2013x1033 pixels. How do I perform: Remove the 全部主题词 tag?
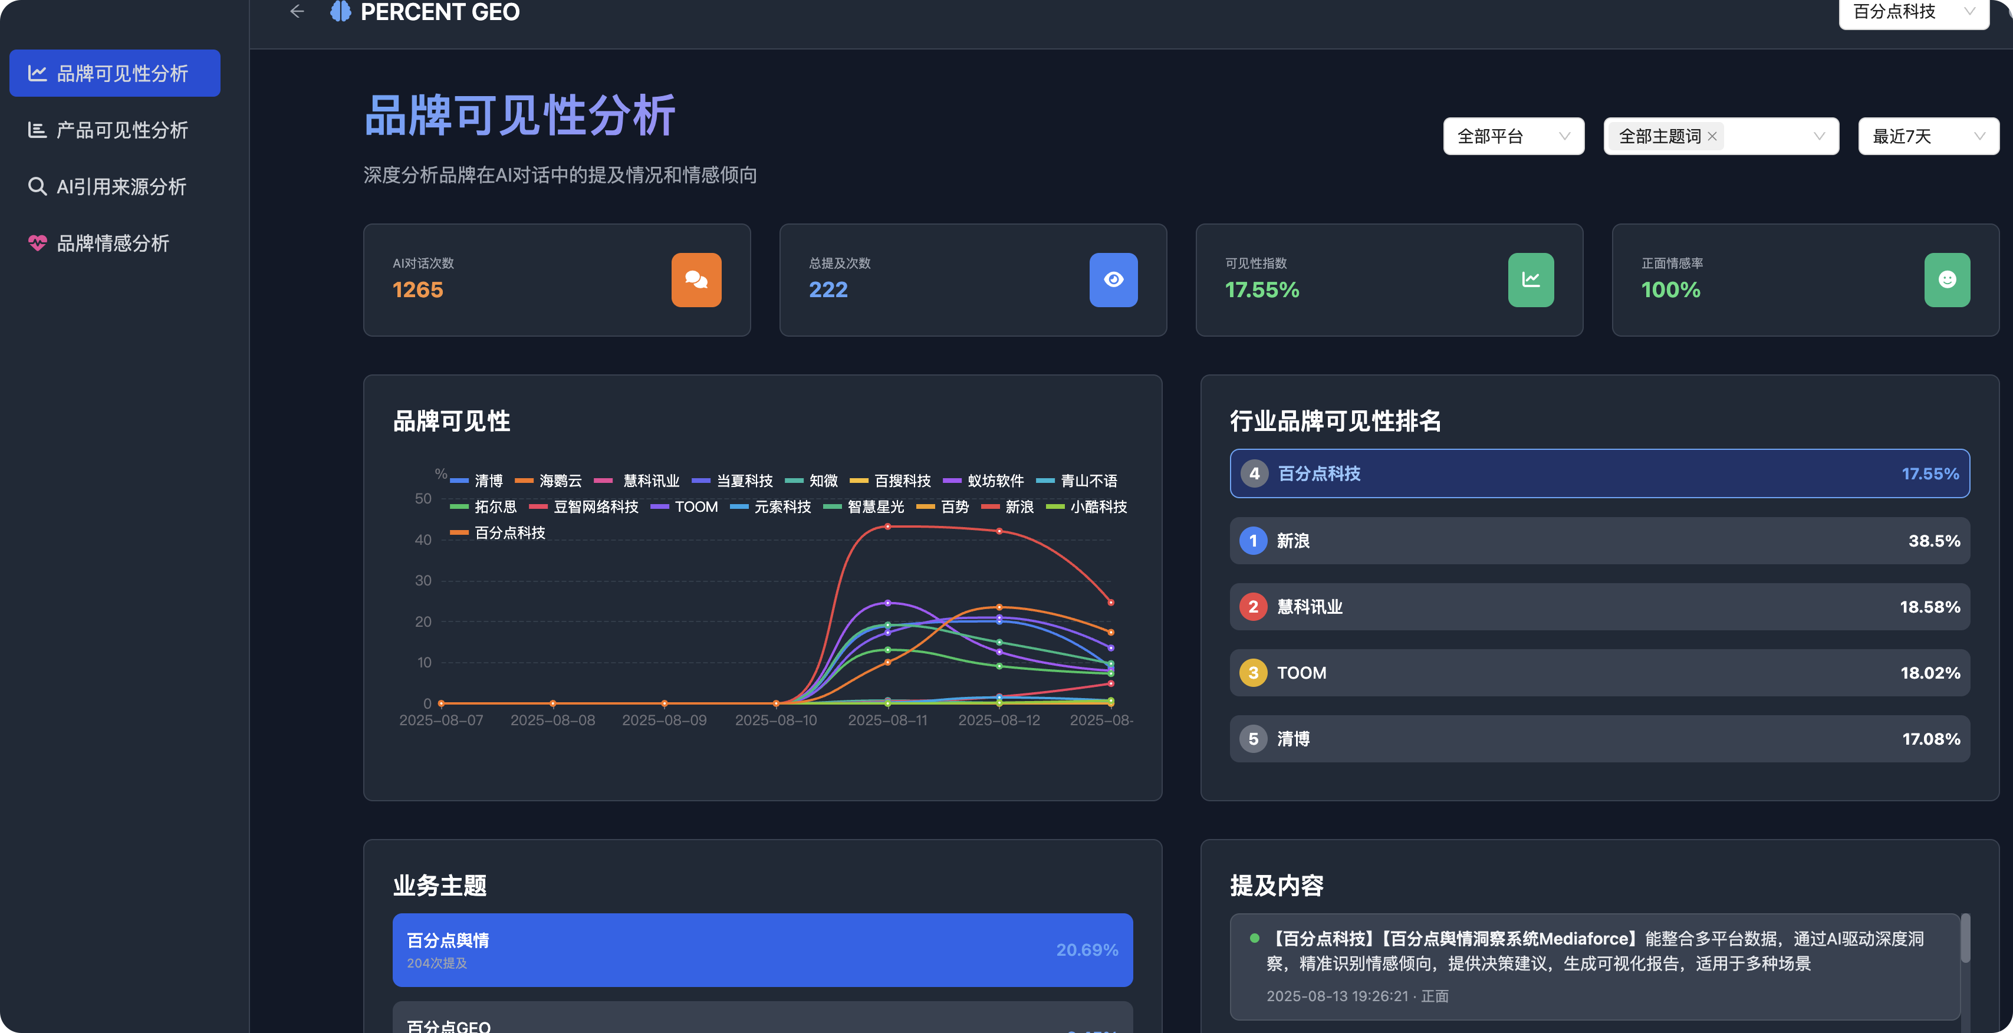pos(1711,137)
